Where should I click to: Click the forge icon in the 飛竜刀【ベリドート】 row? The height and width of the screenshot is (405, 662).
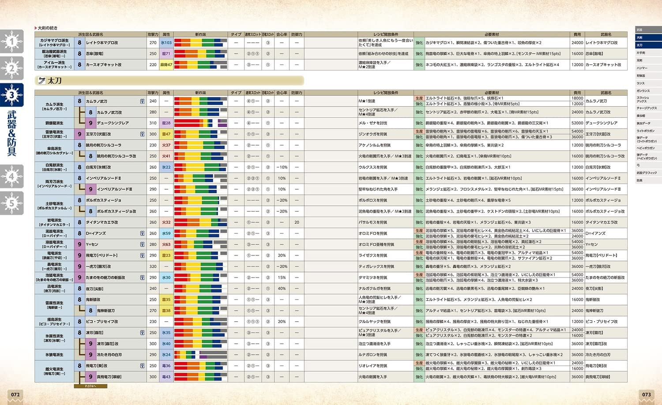142,255
